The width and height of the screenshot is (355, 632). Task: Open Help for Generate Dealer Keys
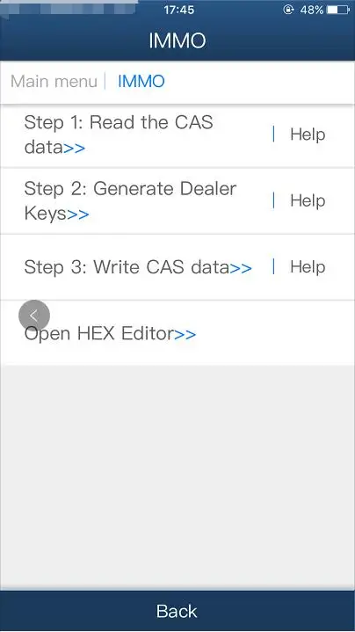point(308,200)
